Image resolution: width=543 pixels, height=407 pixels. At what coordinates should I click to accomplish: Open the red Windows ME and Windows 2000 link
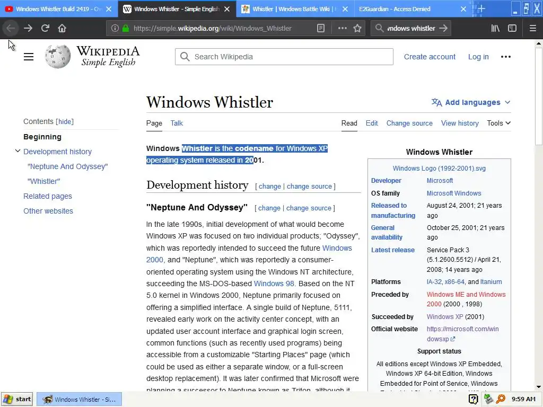tap(466, 299)
